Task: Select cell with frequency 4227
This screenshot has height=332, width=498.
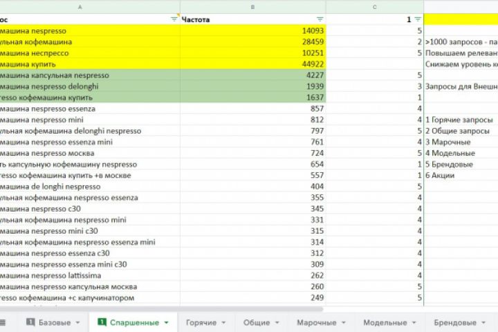Action: point(253,75)
